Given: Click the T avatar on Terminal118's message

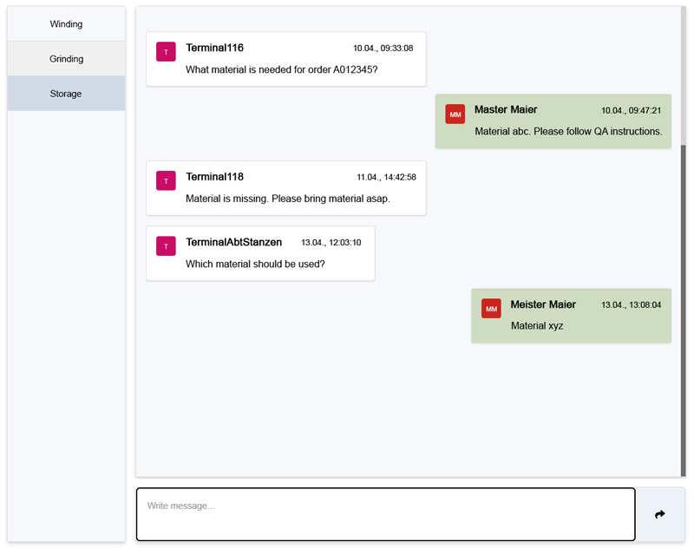Looking at the screenshot, I should point(166,180).
